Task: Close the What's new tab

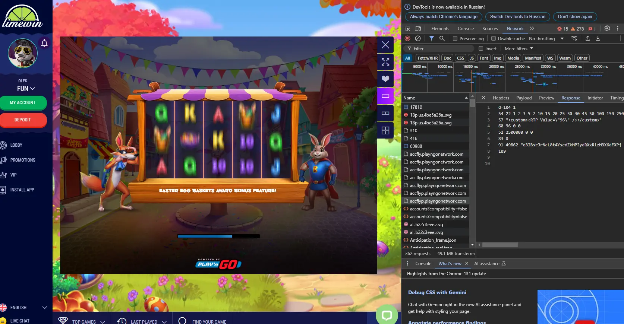Action: tap(466, 263)
